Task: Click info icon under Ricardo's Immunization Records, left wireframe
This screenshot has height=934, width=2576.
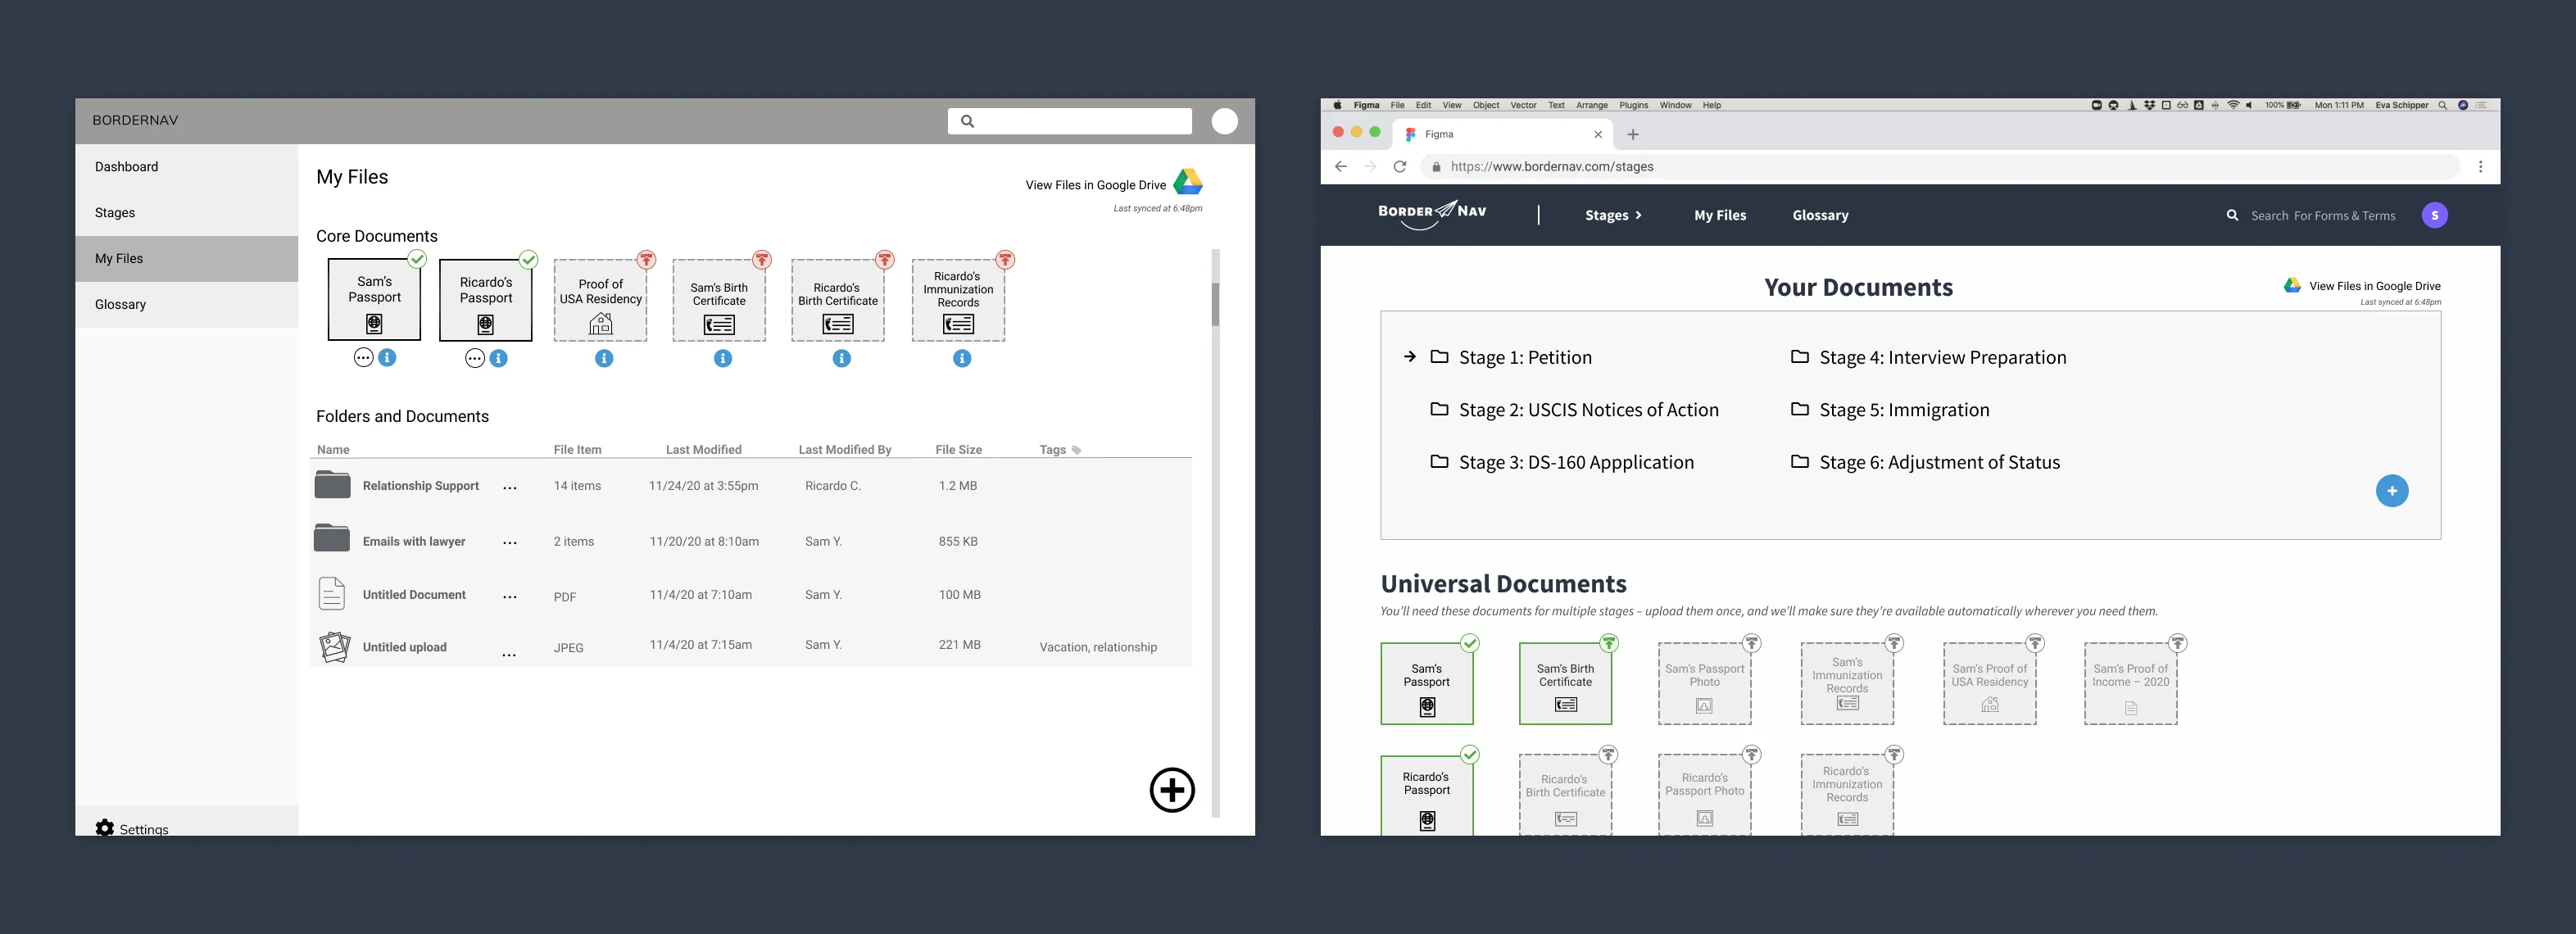Action: point(962,358)
